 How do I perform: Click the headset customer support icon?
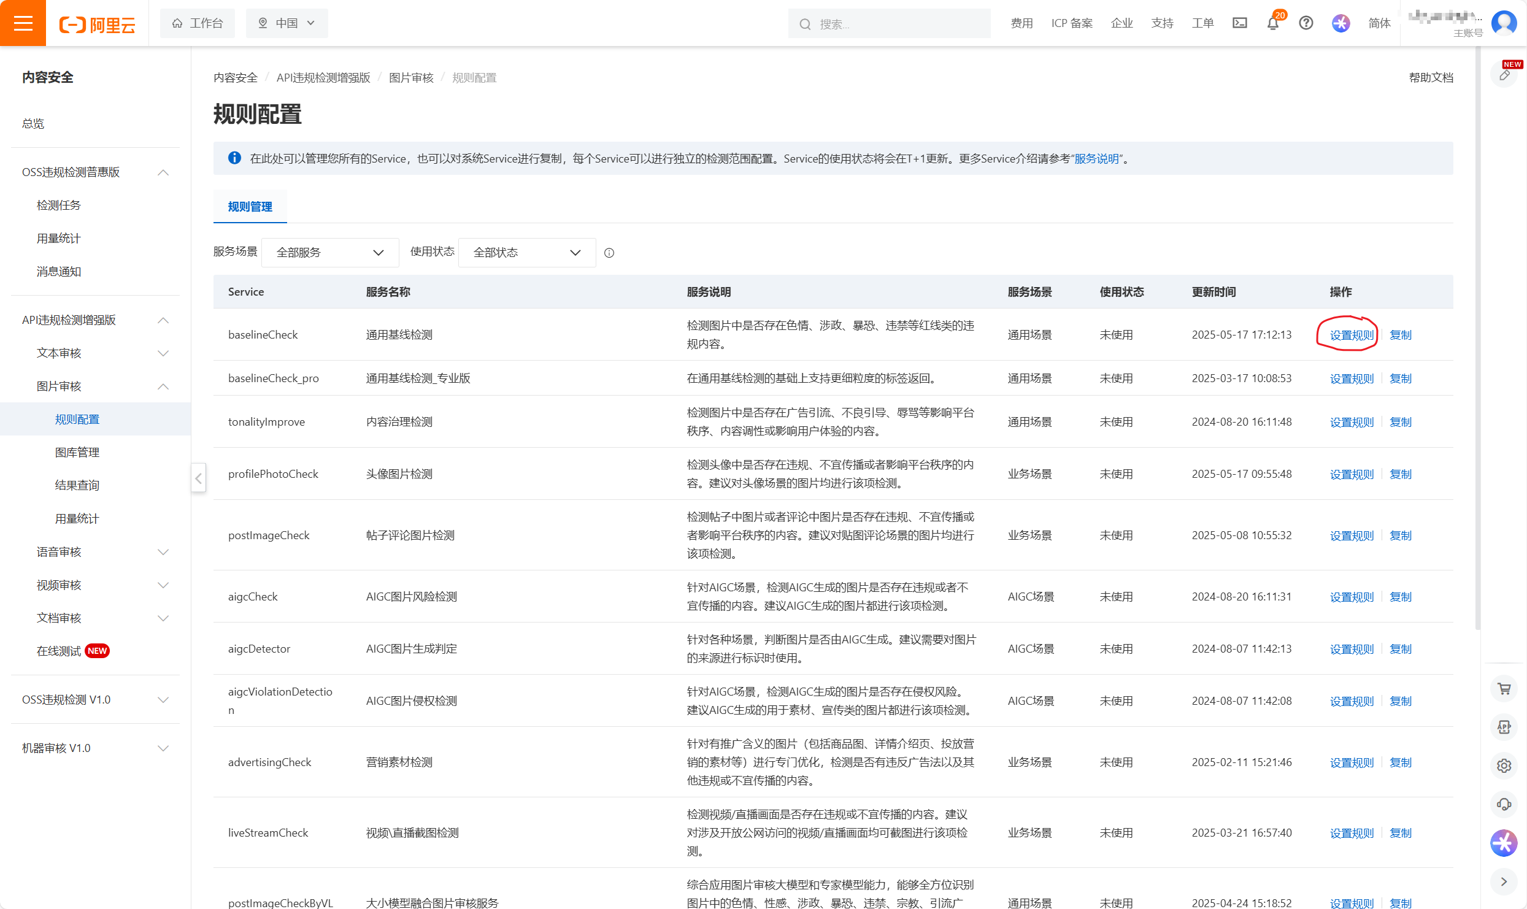click(x=1504, y=804)
